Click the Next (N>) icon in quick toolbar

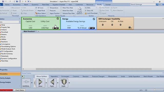(17, 1)
